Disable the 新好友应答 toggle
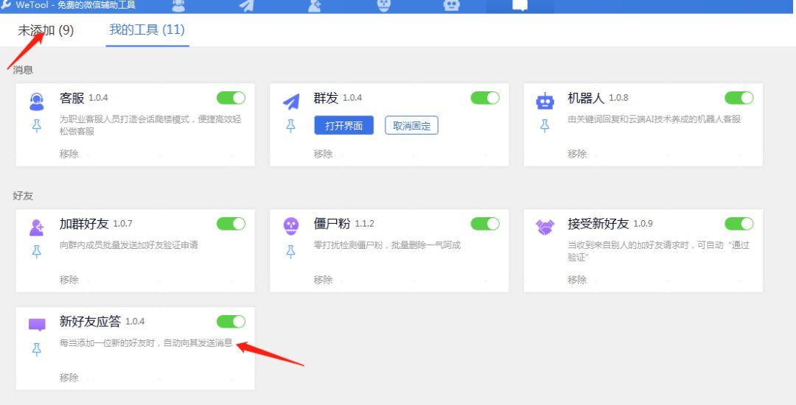The height and width of the screenshot is (405, 796). pos(231,321)
